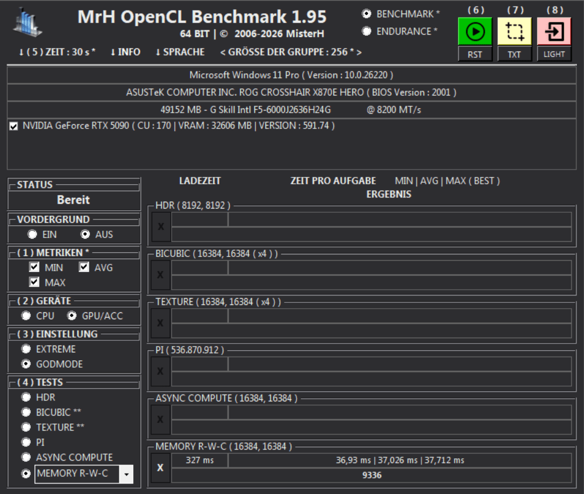584x494 pixels.
Task: Start benchmark with green play button
Action: point(475,32)
